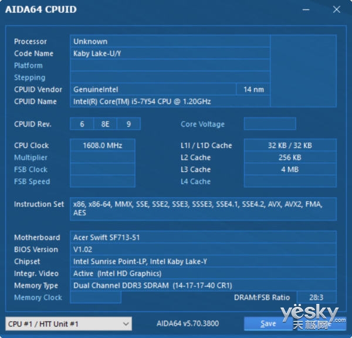Click the Instruction Set list box
352x338 pixels.
click(x=203, y=208)
